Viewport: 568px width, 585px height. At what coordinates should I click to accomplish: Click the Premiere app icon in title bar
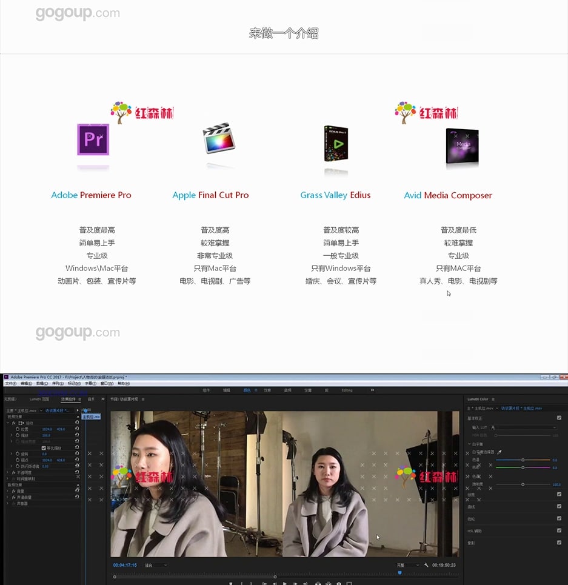6,377
